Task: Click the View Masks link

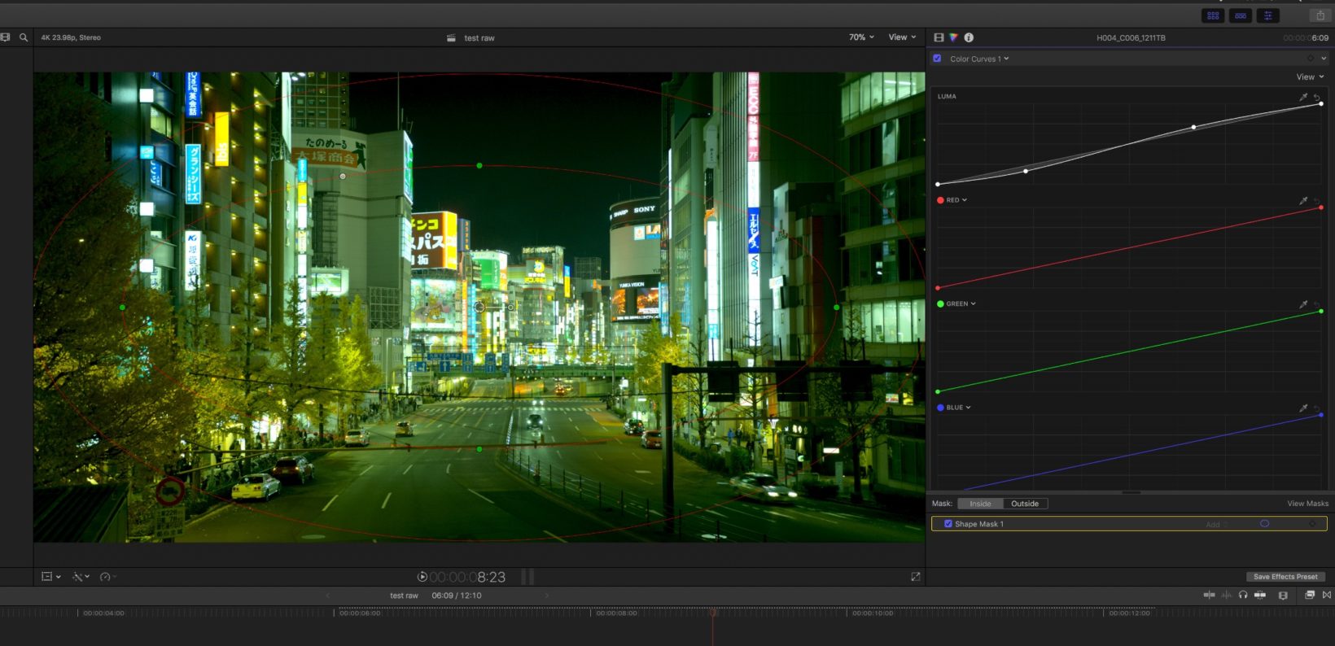Action: (1307, 504)
